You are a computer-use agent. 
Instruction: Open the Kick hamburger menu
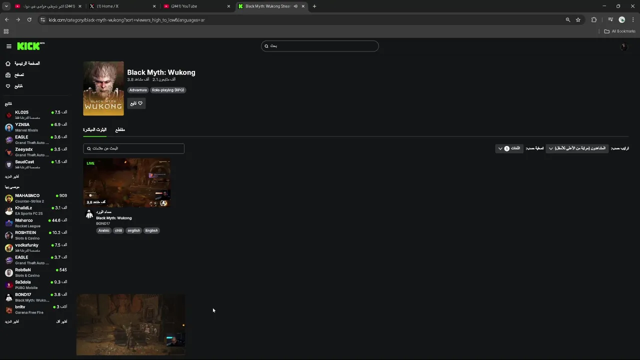8,46
